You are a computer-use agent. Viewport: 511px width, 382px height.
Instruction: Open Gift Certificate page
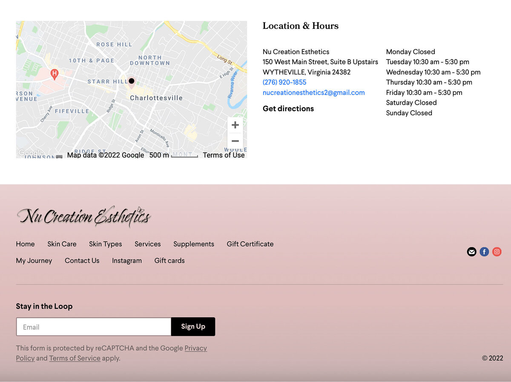250,244
